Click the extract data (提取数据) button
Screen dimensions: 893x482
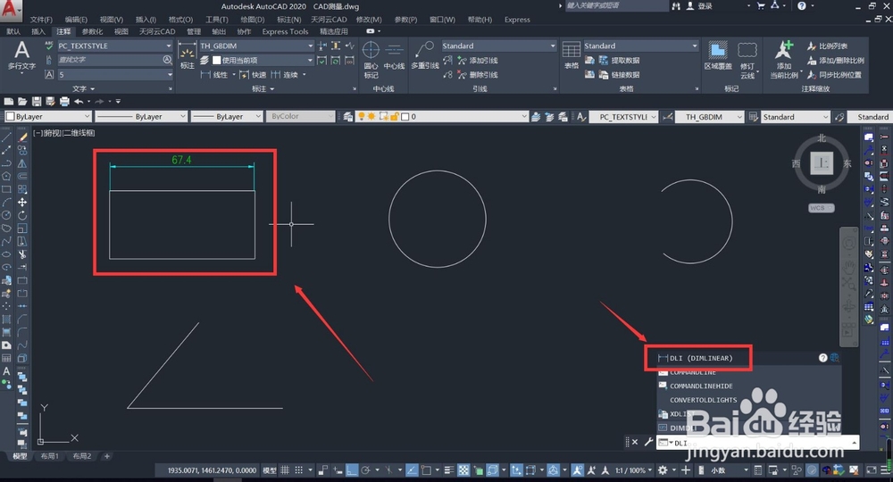[620, 61]
